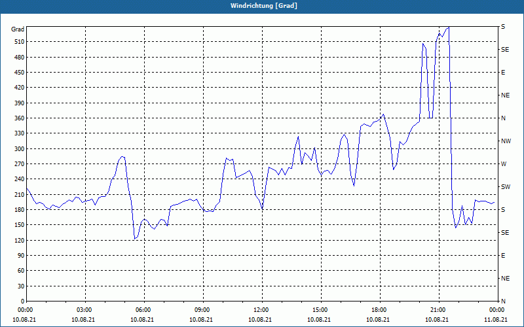The image size is (524, 327).
Task: Click the 12:00 time axis label
Action: 262,309
